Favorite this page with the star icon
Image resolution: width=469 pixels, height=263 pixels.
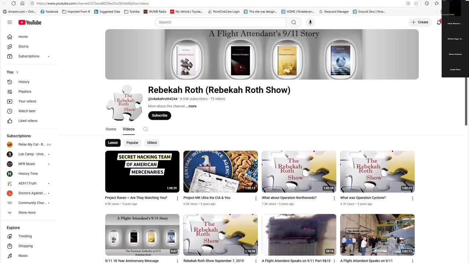[416, 3]
